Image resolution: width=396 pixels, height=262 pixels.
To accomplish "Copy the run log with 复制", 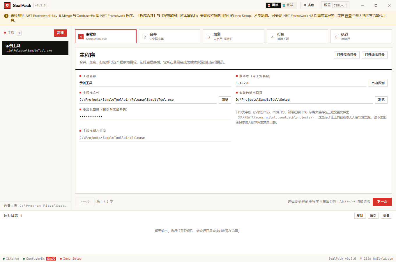I will 360,216.
